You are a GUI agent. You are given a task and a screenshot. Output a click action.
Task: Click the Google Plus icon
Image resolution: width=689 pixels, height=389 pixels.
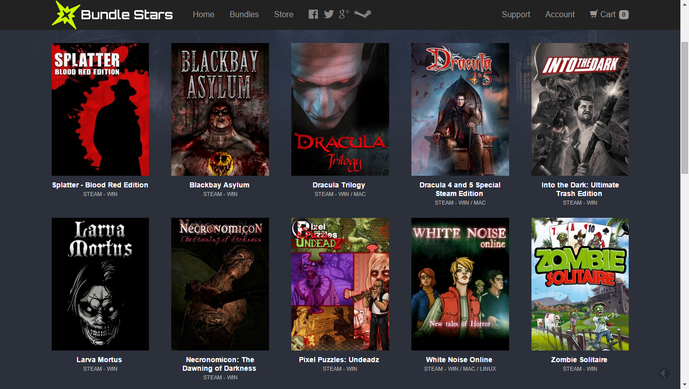point(344,14)
